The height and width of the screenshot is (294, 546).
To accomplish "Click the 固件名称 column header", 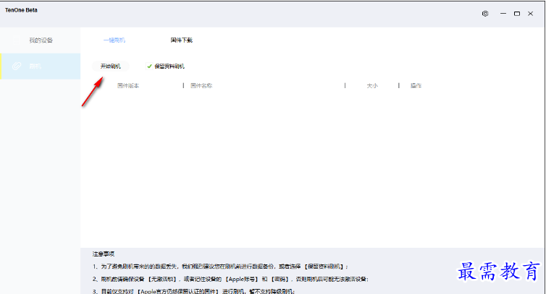I will (x=201, y=85).
